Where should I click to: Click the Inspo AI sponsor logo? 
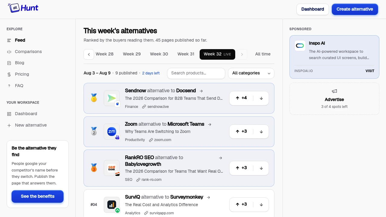click(x=300, y=46)
